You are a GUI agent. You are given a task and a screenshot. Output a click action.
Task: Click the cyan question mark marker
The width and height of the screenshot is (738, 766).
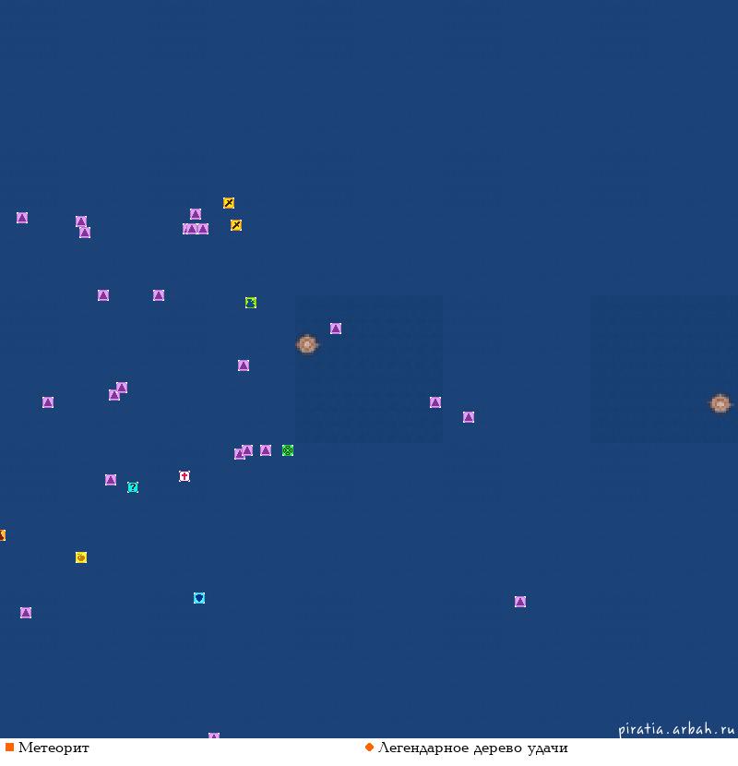pyautogui.click(x=132, y=487)
